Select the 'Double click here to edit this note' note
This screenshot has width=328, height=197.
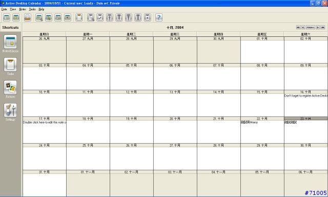[45, 122]
